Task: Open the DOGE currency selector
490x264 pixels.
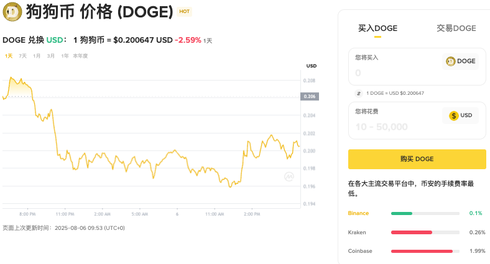Action: [x=461, y=61]
